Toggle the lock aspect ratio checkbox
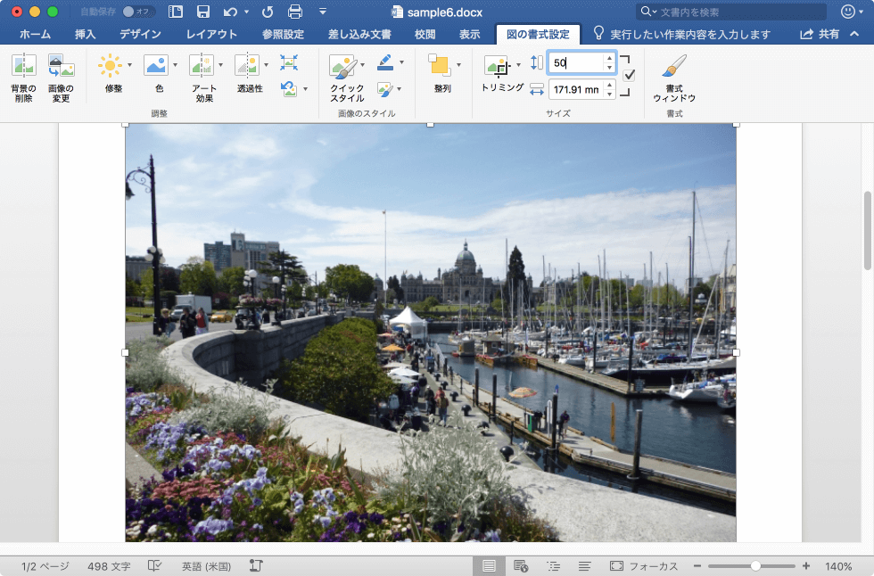This screenshot has width=874, height=576. tap(629, 75)
